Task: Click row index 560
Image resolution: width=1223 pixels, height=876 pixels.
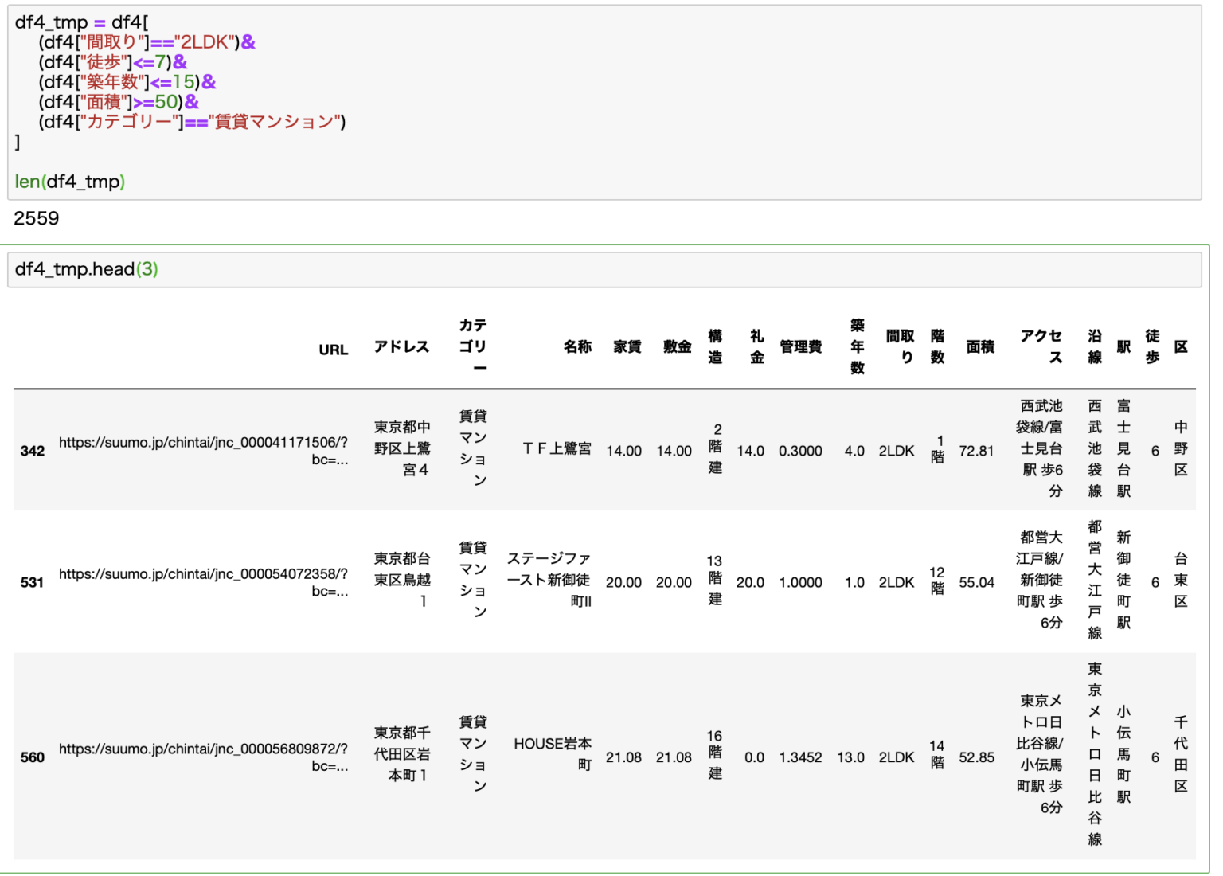Action: coord(33,757)
